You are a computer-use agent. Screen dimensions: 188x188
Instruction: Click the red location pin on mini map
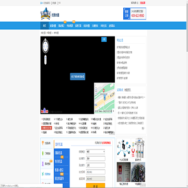point(104,90)
